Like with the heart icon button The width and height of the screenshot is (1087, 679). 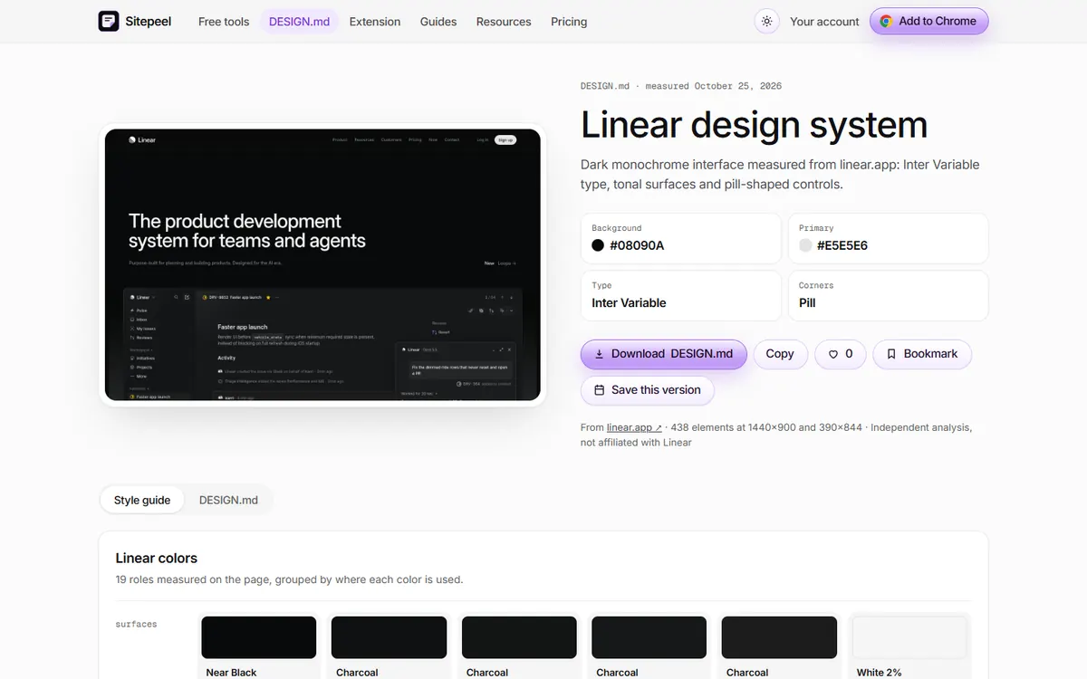(841, 354)
